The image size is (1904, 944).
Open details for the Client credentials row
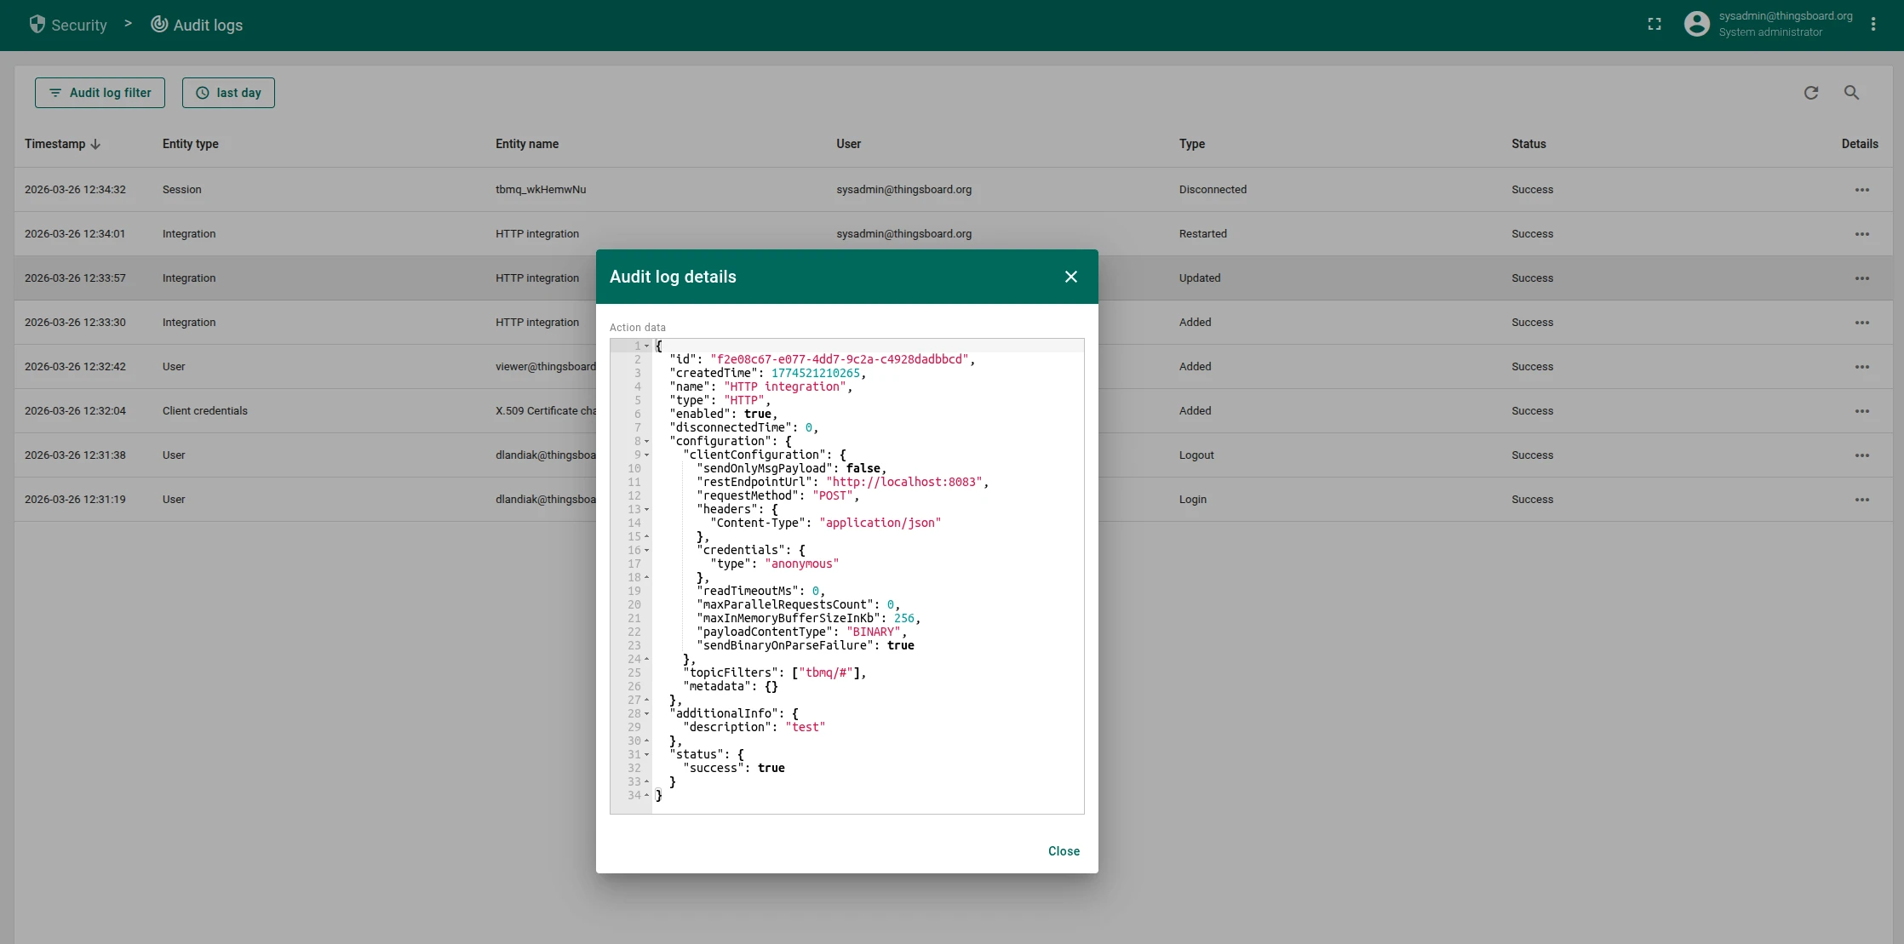[1862, 411]
